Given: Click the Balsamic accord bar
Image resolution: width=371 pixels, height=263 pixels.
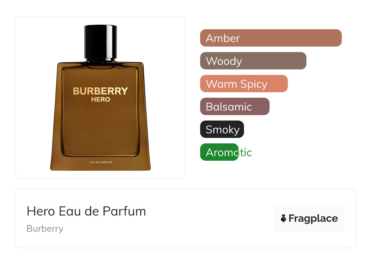Looking at the screenshot, I should pos(235,107).
